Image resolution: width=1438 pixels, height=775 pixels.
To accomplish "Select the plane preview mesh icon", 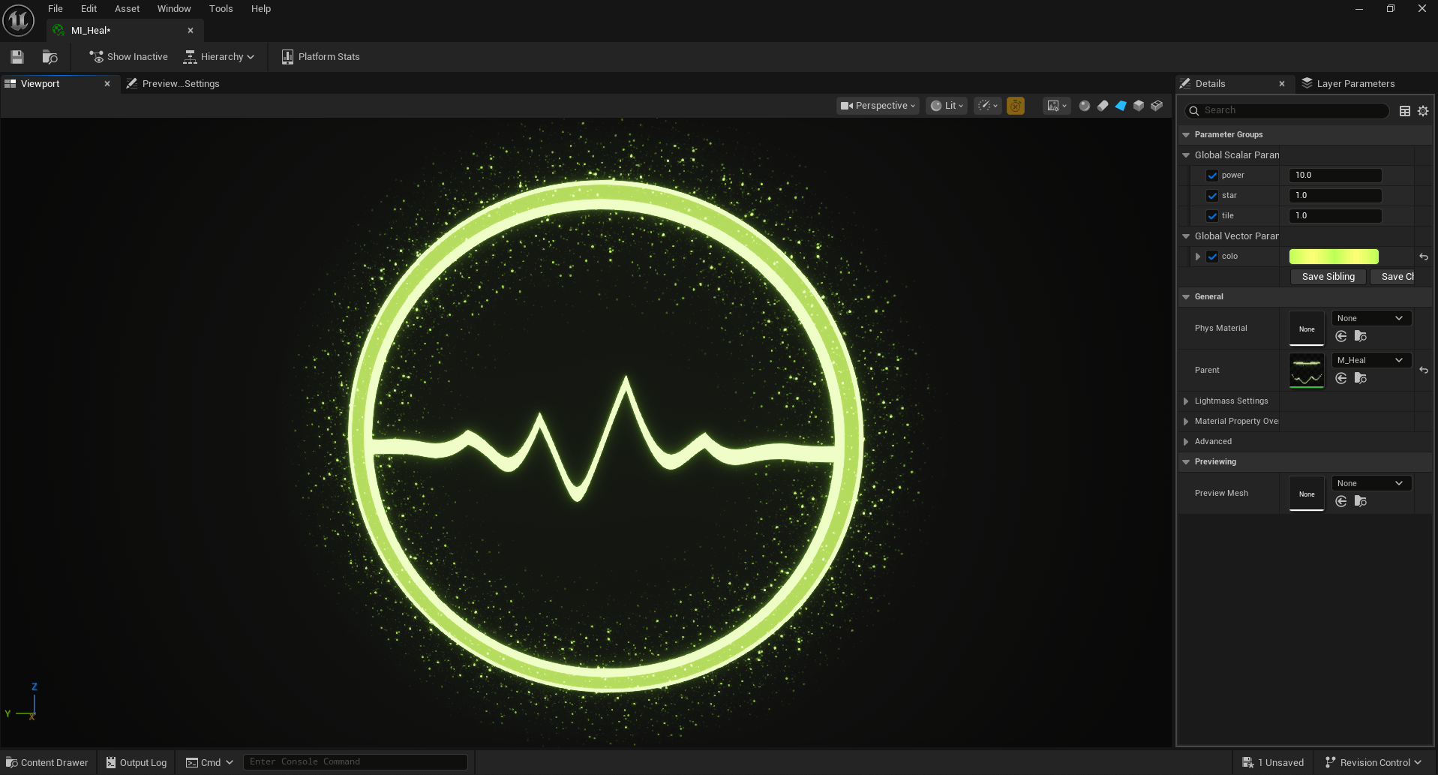I will 1121,106.
